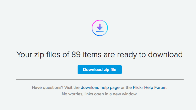Click the zip files ready heading

(99, 55)
